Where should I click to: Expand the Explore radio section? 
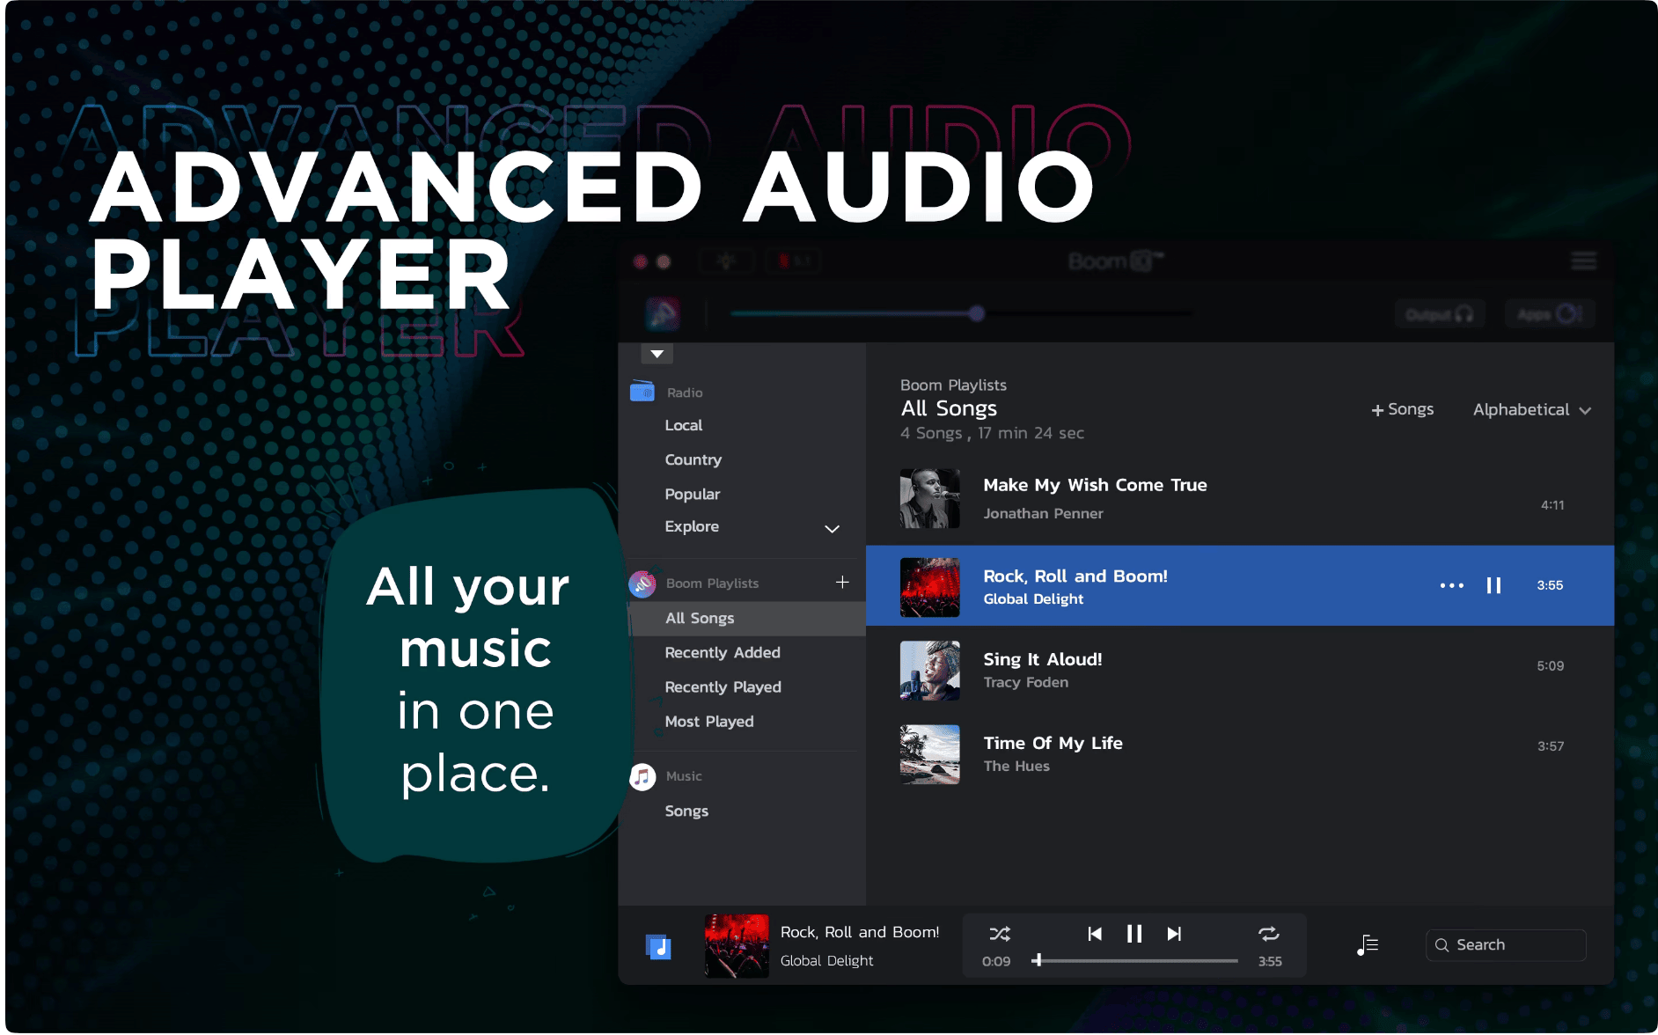(x=832, y=528)
